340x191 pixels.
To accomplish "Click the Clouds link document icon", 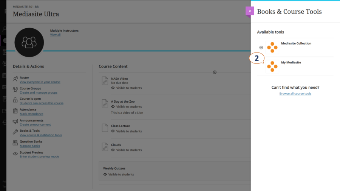I will (x=105, y=146).
